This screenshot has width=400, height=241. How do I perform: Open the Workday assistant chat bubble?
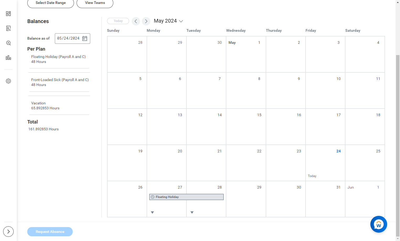coord(378,224)
